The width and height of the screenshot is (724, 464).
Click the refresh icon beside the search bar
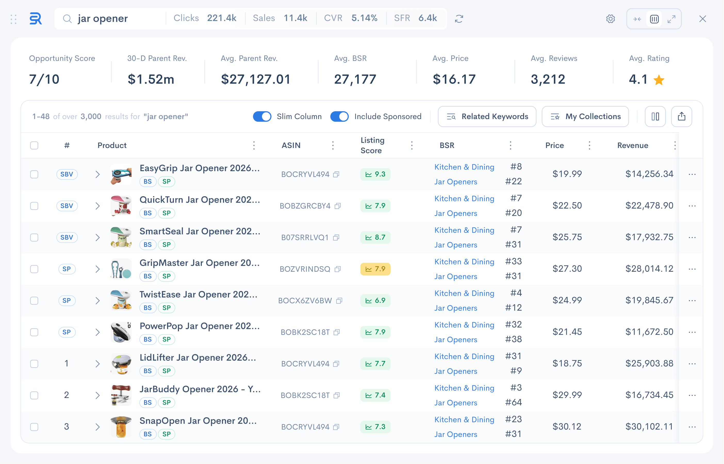point(459,19)
